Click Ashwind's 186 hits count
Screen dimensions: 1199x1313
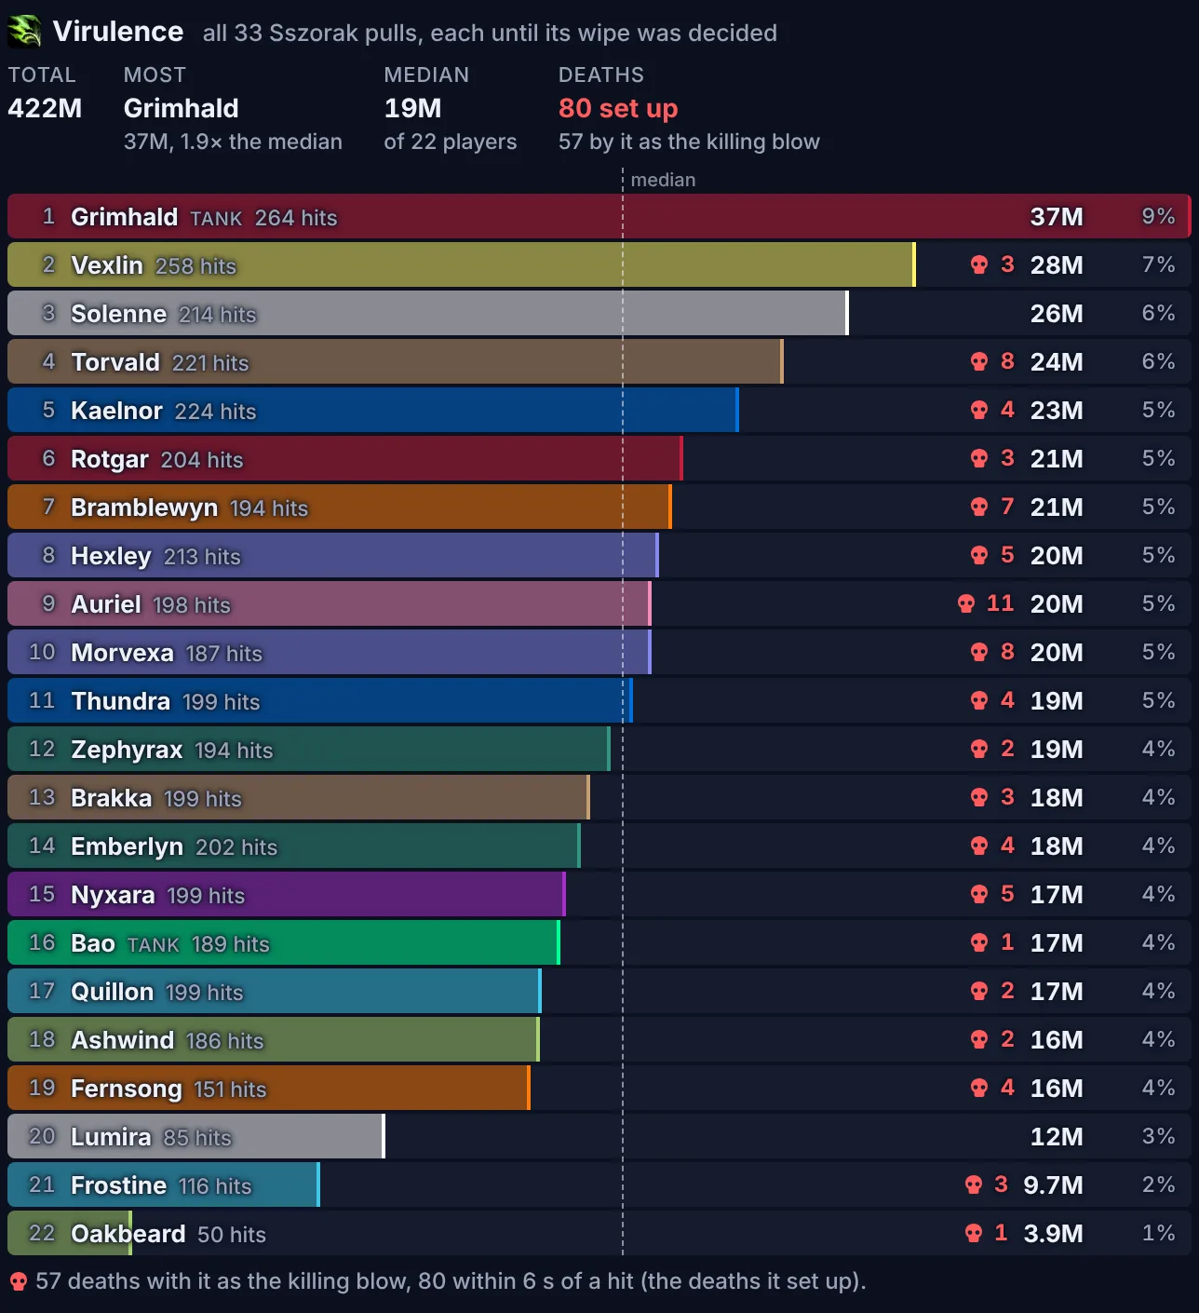click(x=224, y=1041)
